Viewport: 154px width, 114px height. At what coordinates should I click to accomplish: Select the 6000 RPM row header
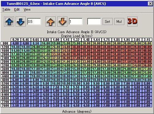point(6,91)
